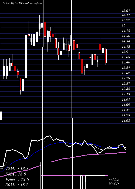Click the 13.68 price axis label
The image size is (135, 189).
(126, 57)
